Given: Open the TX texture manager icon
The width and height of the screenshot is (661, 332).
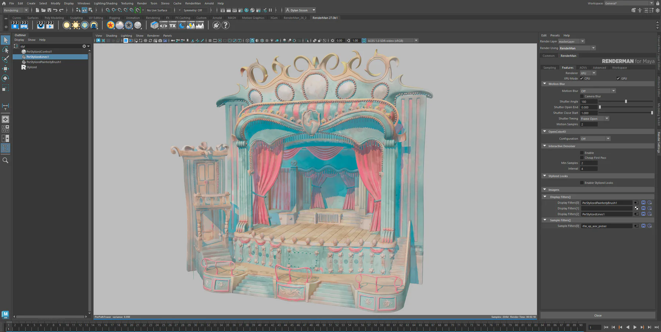Looking at the screenshot, I should [173, 25].
